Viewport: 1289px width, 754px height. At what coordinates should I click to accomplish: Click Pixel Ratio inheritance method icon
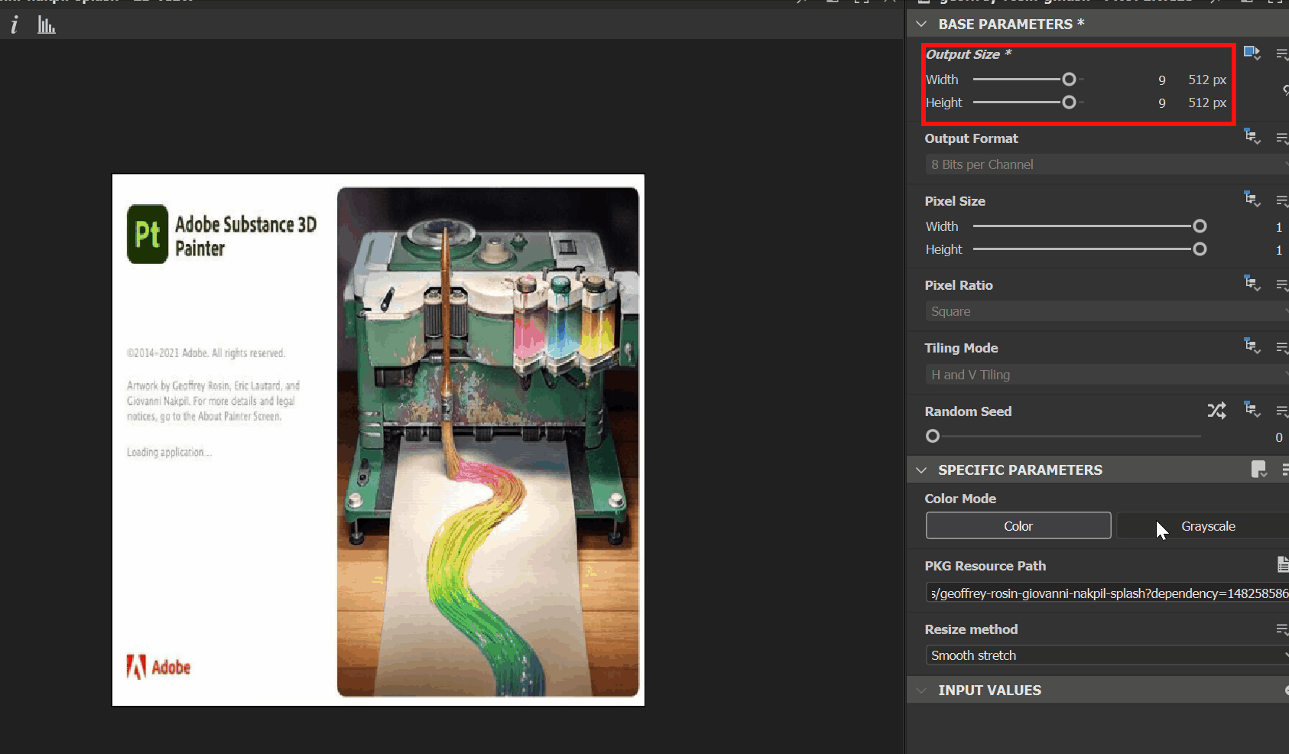[x=1252, y=284]
